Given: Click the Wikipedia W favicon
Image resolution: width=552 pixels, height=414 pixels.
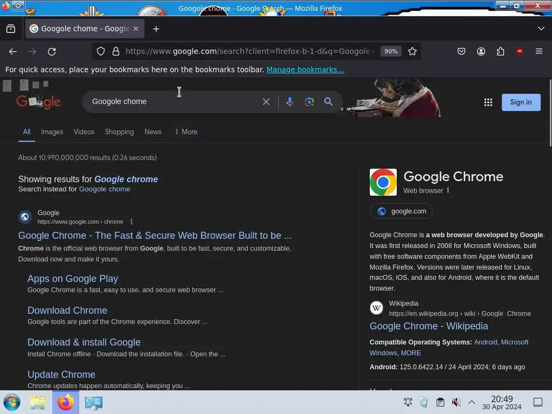Looking at the screenshot, I should point(376,308).
